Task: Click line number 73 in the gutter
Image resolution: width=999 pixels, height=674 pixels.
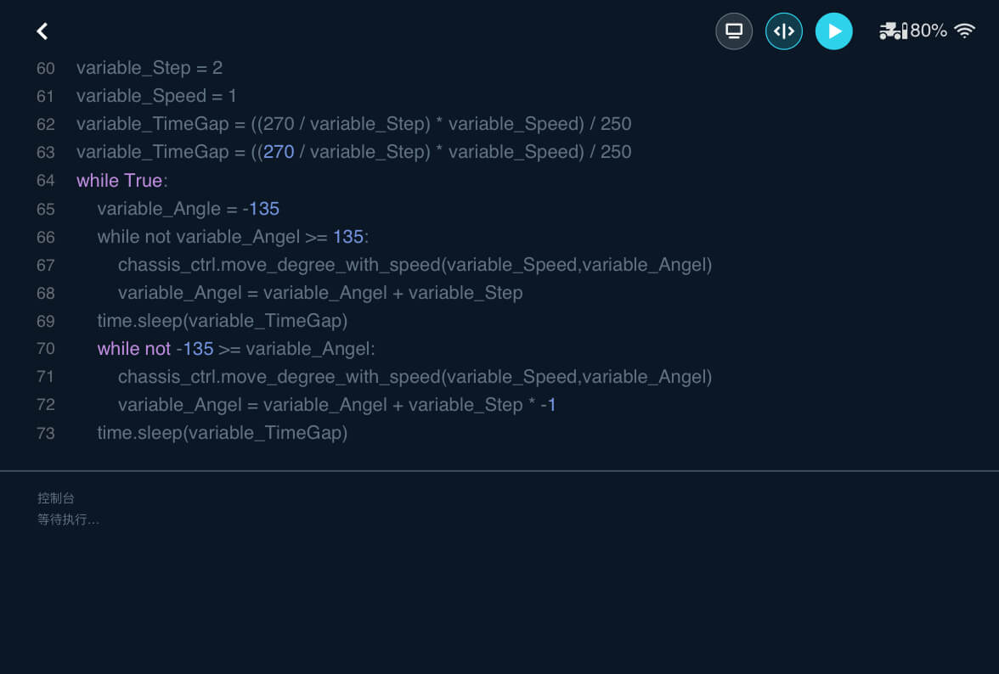Action: 45,433
